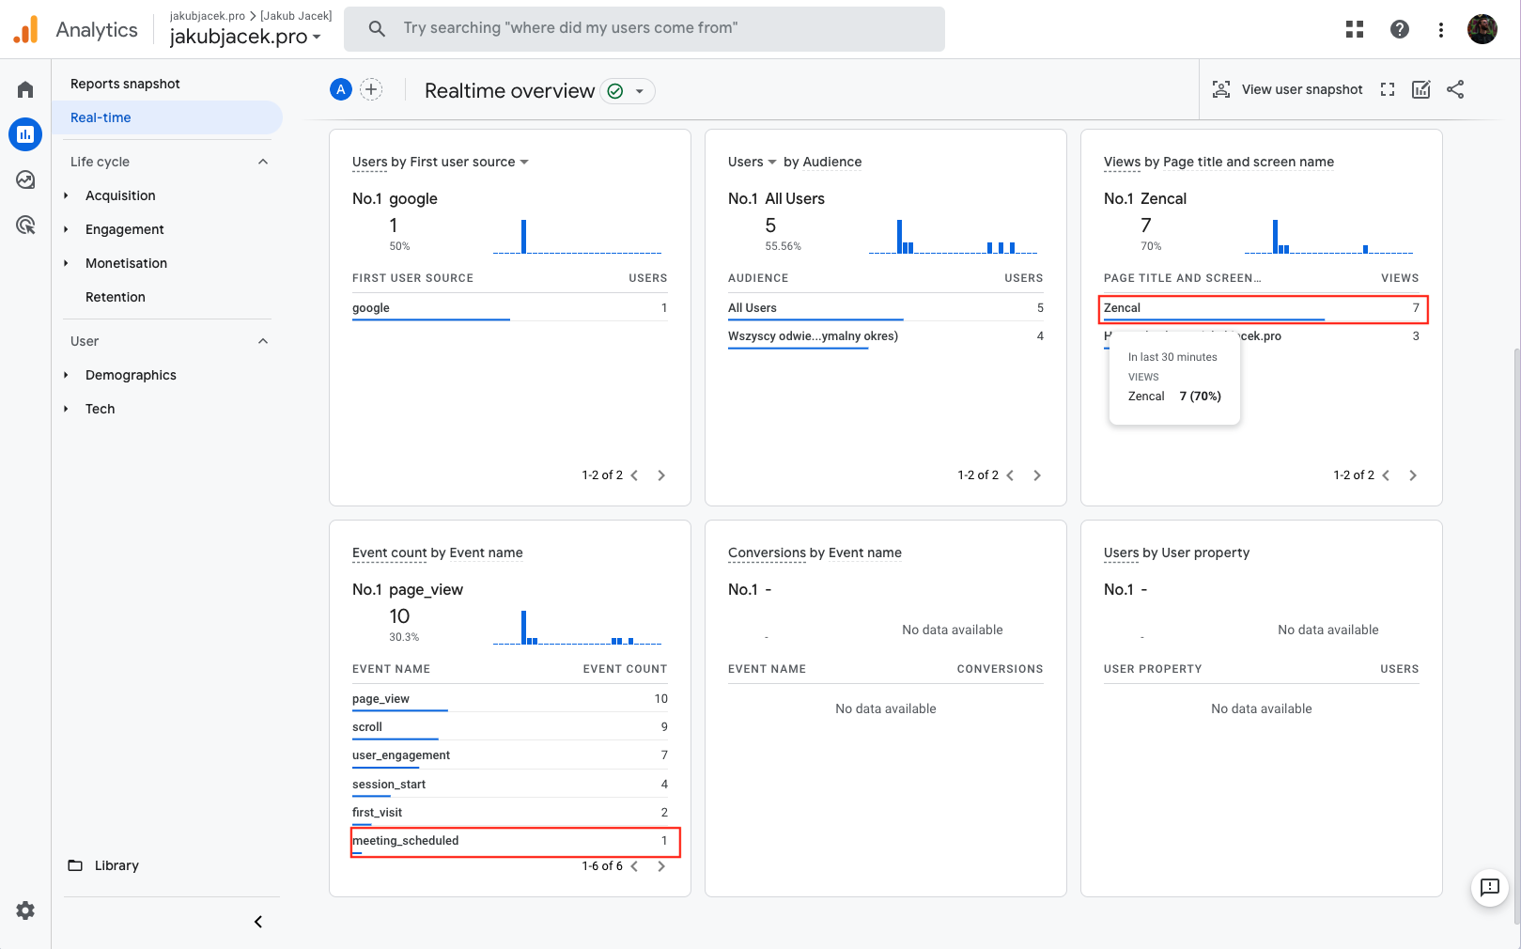The image size is (1521, 949).
Task: Customize the report with the pencil icon
Action: point(1420,89)
